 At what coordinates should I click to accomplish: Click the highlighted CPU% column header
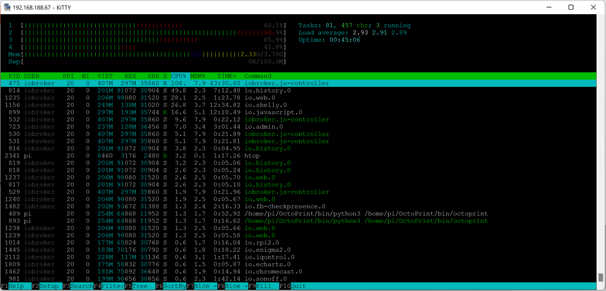click(x=179, y=76)
